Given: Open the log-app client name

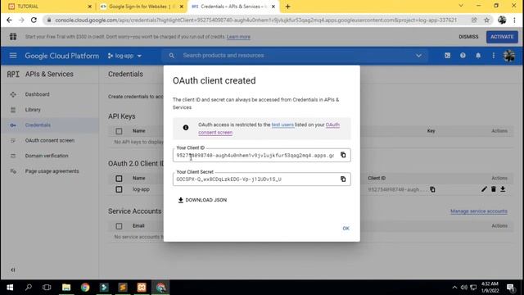Looking at the screenshot, I should 141,189.
